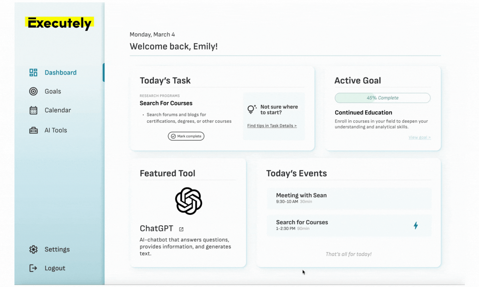The image size is (479, 287).
Task: Click the 45% Complete progress bar
Action: tap(383, 98)
